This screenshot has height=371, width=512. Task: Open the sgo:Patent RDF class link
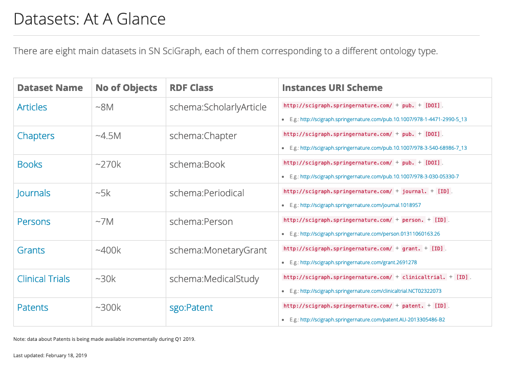coord(191,308)
